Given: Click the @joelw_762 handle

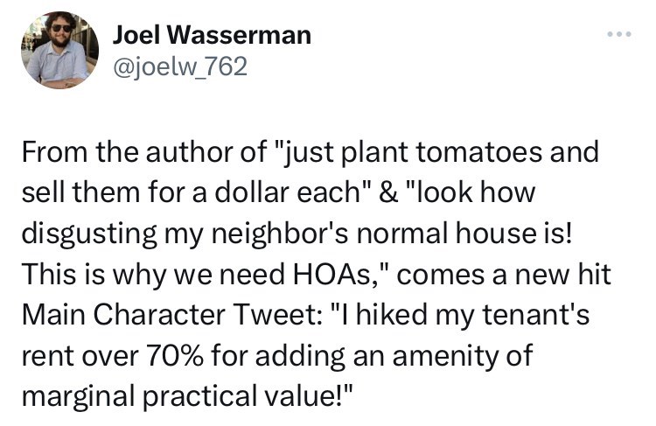Looking at the screenshot, I should [x=180, y=66].
